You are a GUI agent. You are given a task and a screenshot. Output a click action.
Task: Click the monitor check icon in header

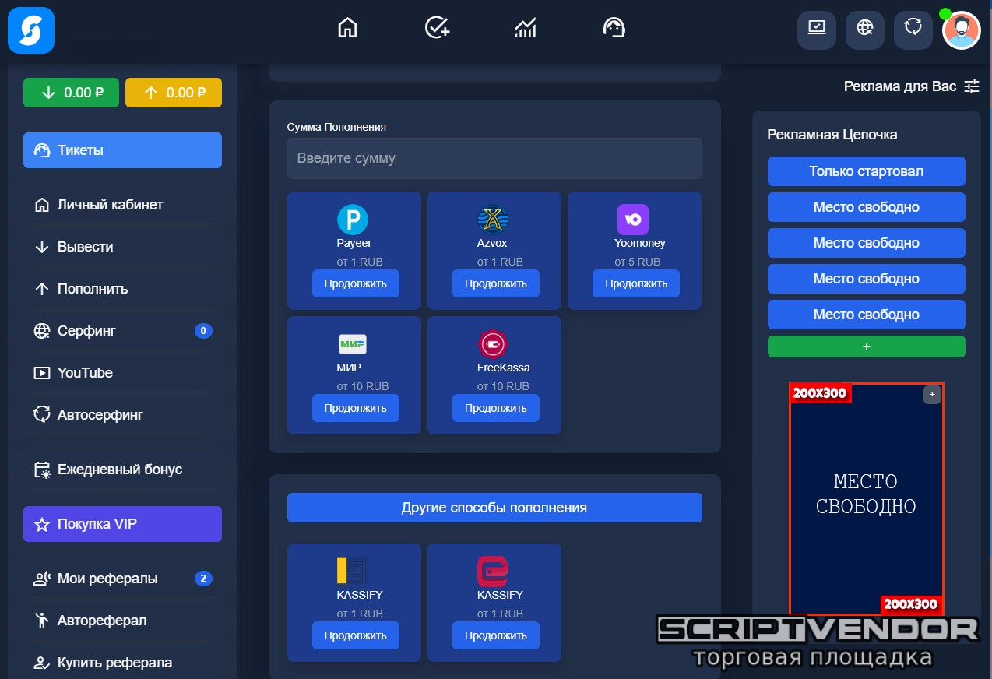pos(817,29)
